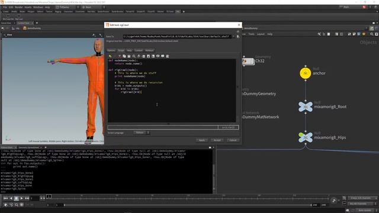Click the paste icon in script toolbar
Image resolution: width=379 pixels, height=213 pixels.
click(129, 56)
